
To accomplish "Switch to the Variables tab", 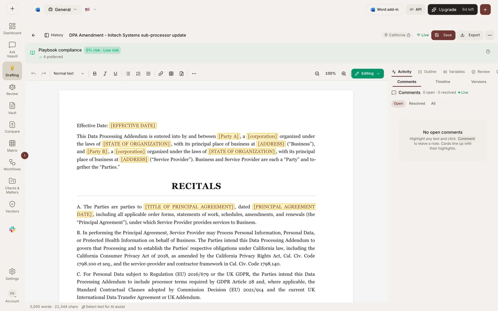I will click(454, 72).
